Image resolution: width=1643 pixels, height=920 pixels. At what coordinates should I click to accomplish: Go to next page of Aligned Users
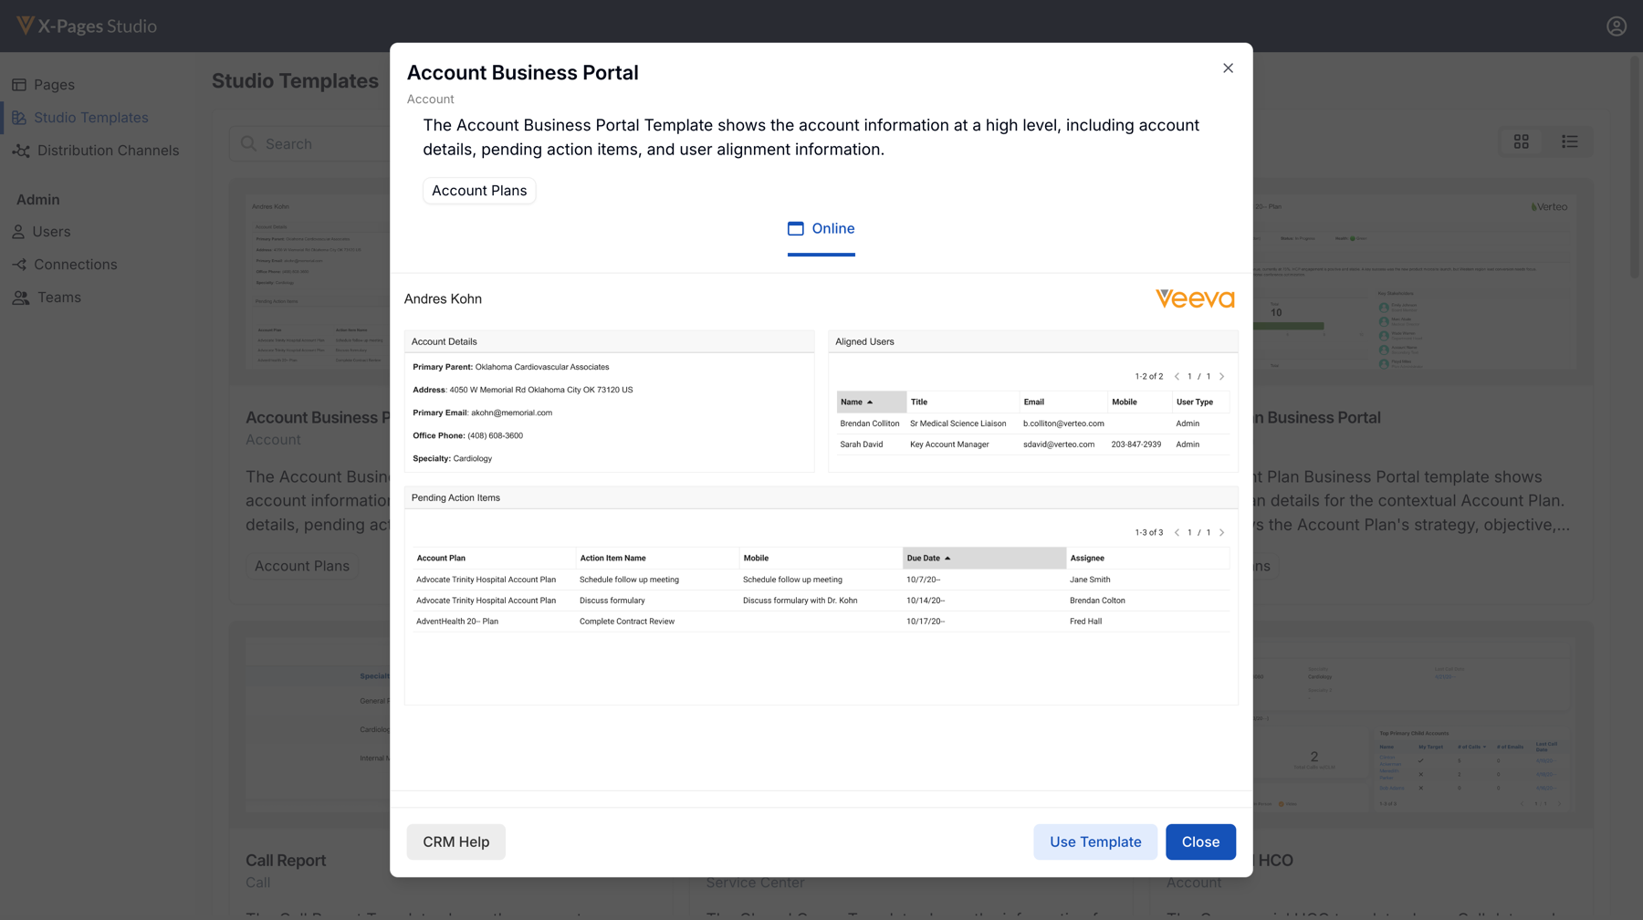pyautogui.click(x=1222, y=376)
